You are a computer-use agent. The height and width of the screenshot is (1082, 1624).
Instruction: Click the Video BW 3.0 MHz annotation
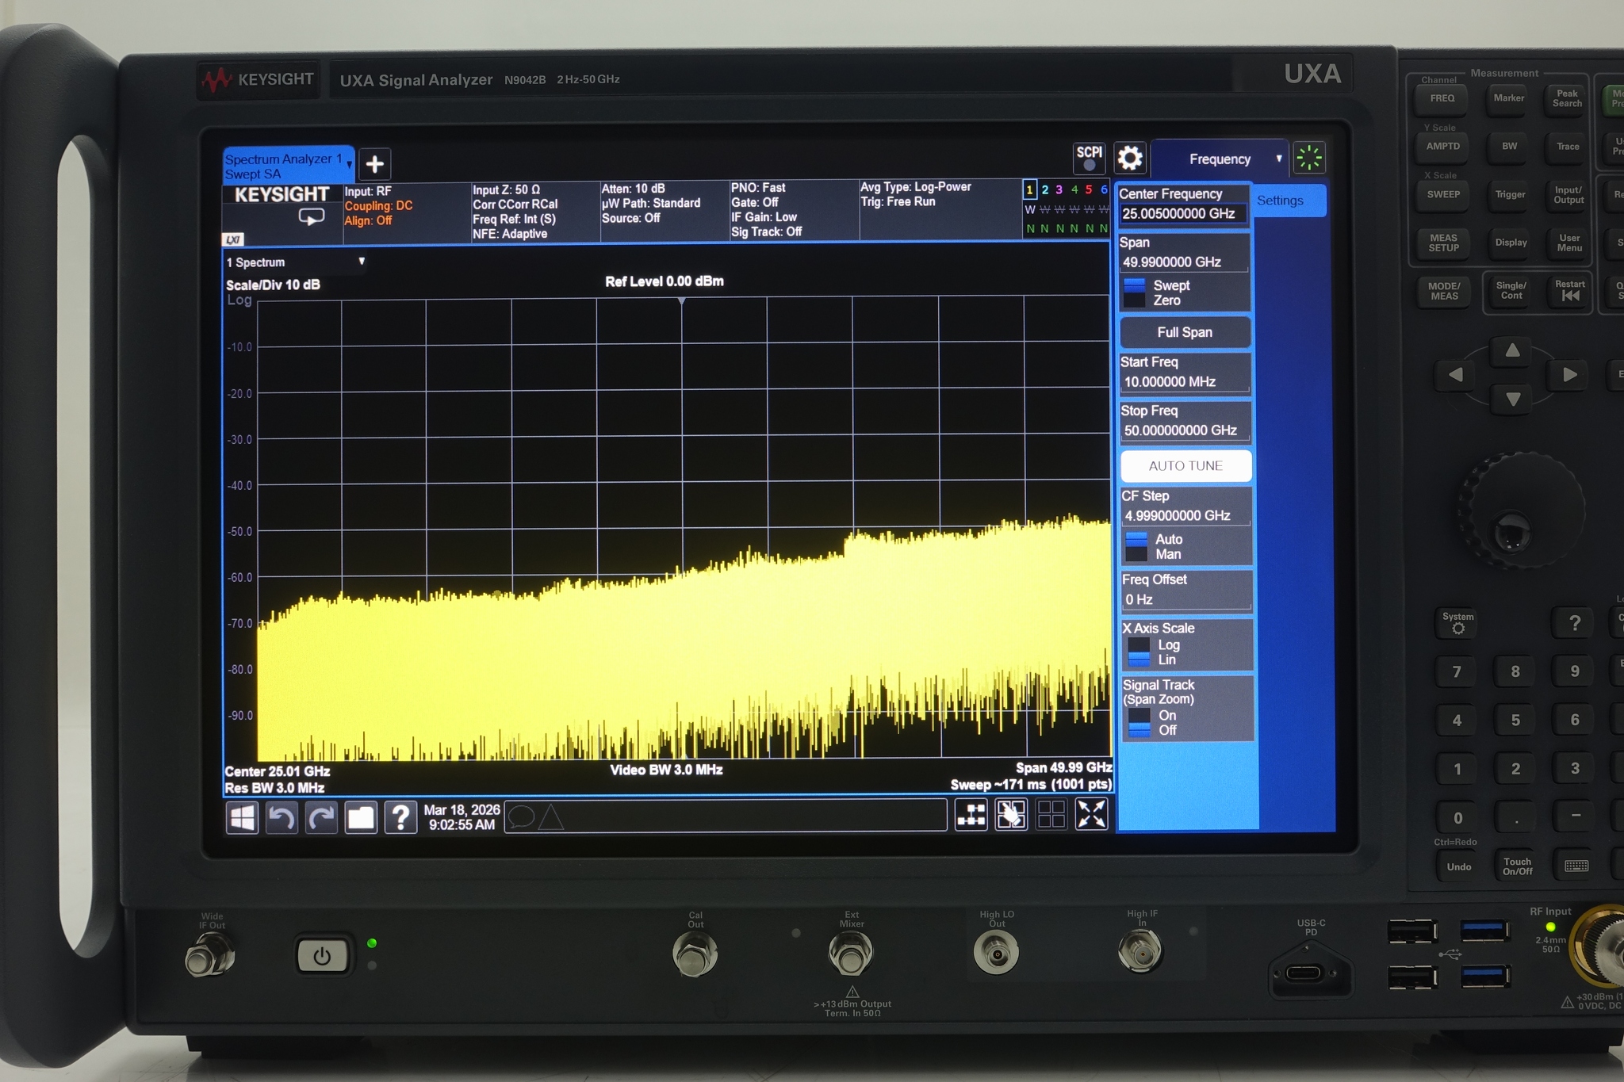pyautogui.click(x=666, y=770)
